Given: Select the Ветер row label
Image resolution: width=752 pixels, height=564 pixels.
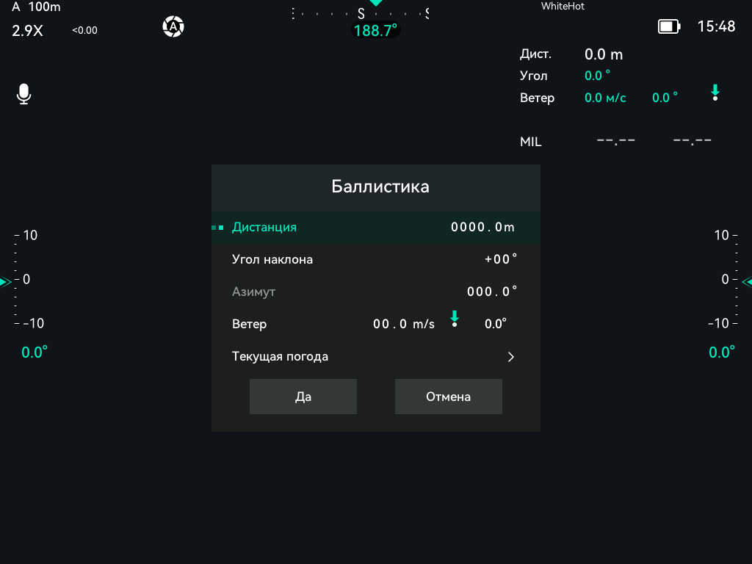Looking at the screenshot, I should point(250,324).
